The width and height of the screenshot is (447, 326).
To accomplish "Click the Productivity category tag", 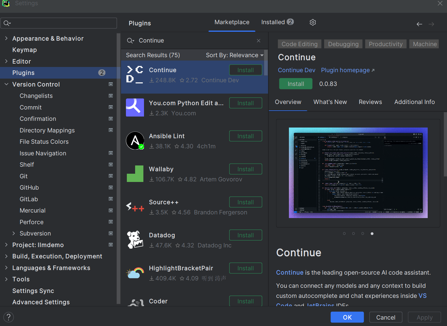I will tap(385, 44).
